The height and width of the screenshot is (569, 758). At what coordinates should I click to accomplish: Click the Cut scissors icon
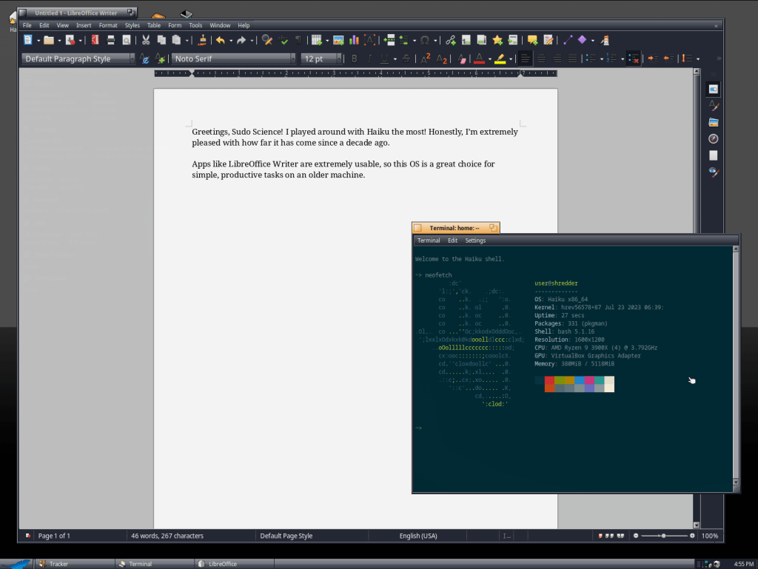[146, 40]
